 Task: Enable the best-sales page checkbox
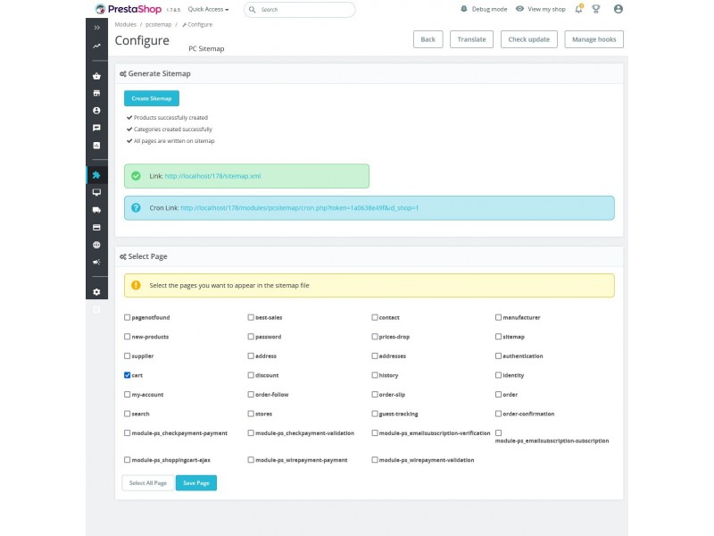(x=251, y=317)
